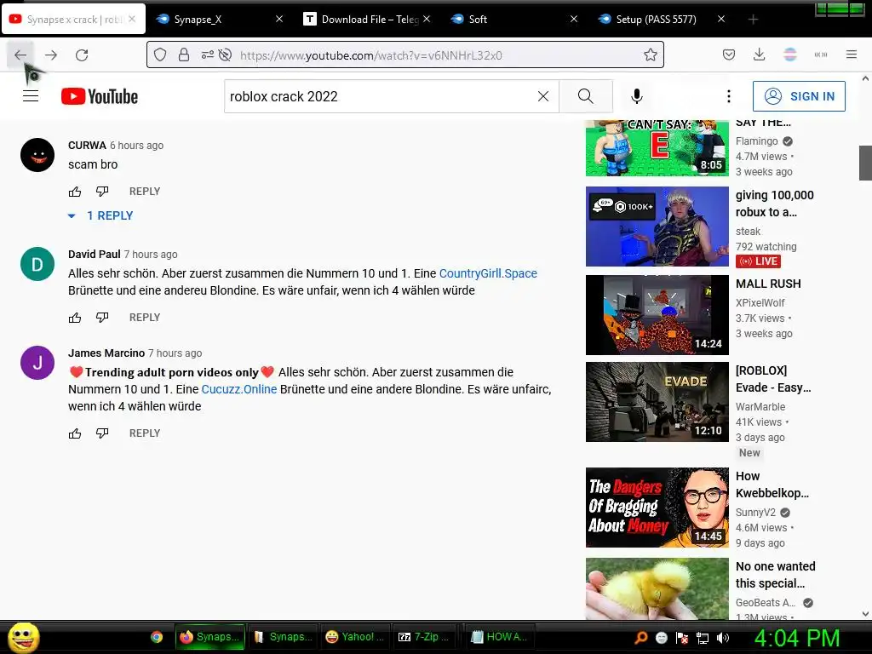Dislike David Paul's comment
Image resolution: width=872 pixels, height=654 pixels.
(102, 318)
